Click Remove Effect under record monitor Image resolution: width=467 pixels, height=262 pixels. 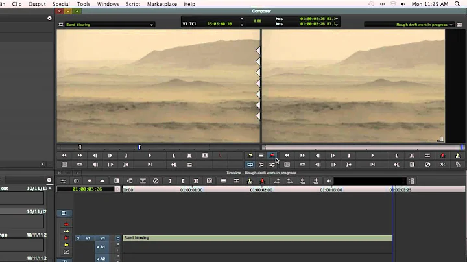(x=427, y=164)
